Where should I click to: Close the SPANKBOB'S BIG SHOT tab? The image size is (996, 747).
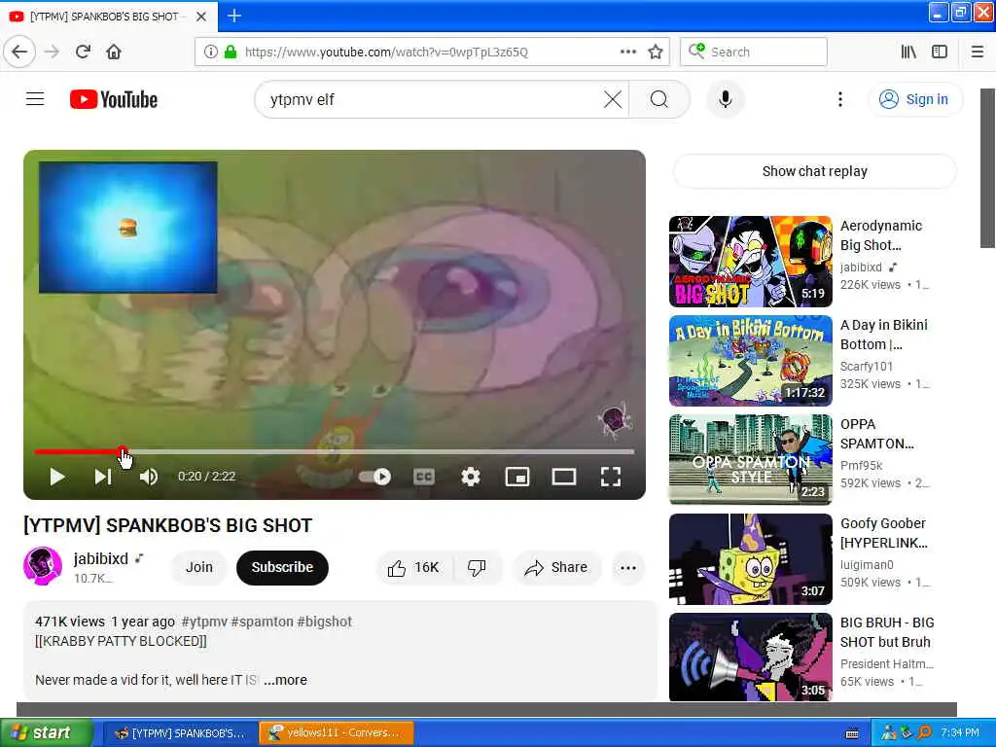pos(200,17)
